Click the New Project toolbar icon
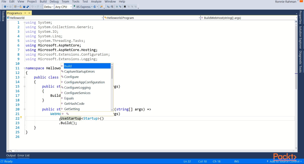This screenshot has width=304, height=164. [x=15, y=7]
